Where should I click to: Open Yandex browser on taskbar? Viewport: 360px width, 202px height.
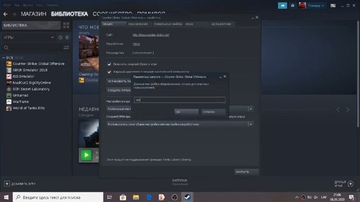point(161,197)
